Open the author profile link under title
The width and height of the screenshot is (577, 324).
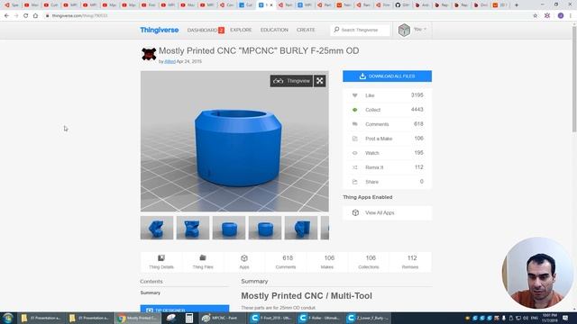coord(169,62)
